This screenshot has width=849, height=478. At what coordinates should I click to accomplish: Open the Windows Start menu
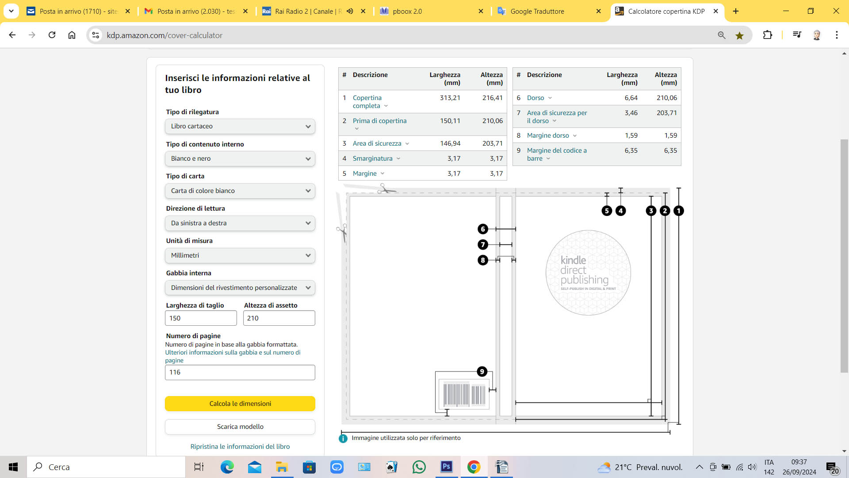pos(13,467)
